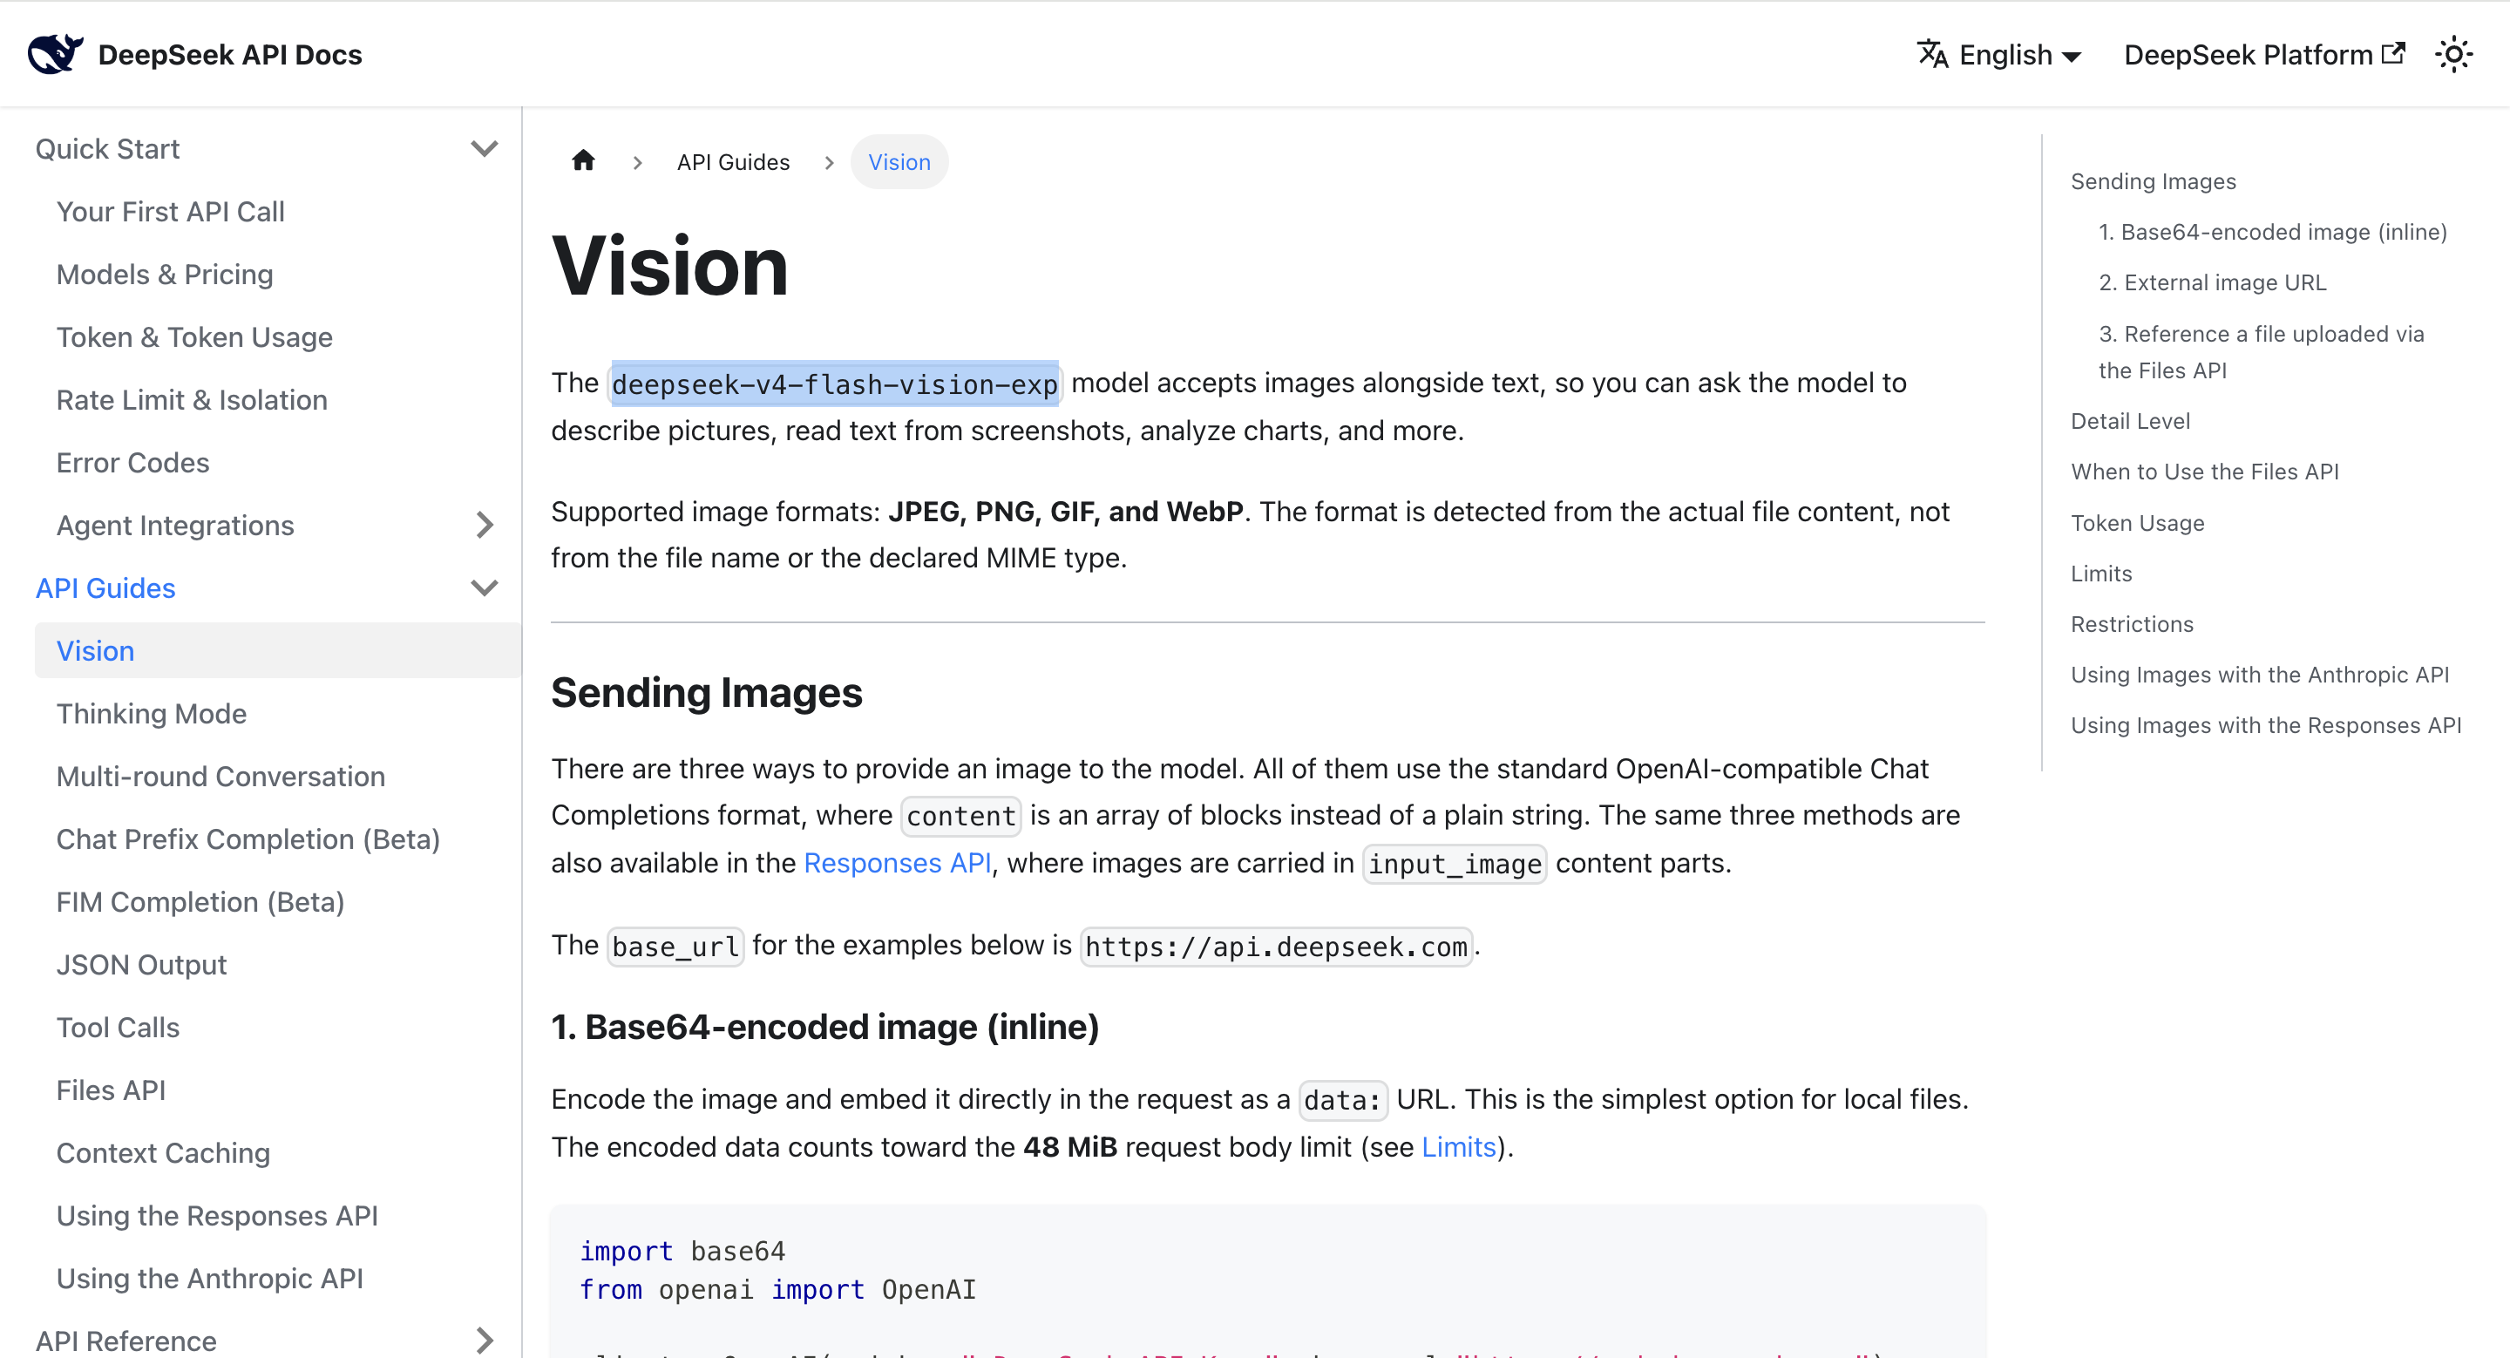
Task: Jump to When to Use the Files API
Action: 2204,472
